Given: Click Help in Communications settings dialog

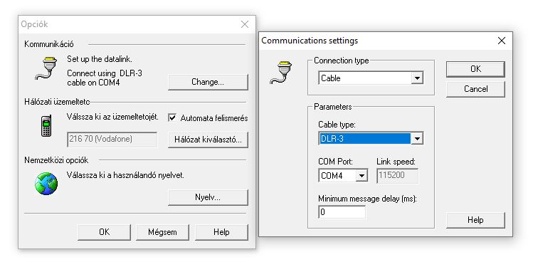Looking at the screenshot, I should coord(475,220).
